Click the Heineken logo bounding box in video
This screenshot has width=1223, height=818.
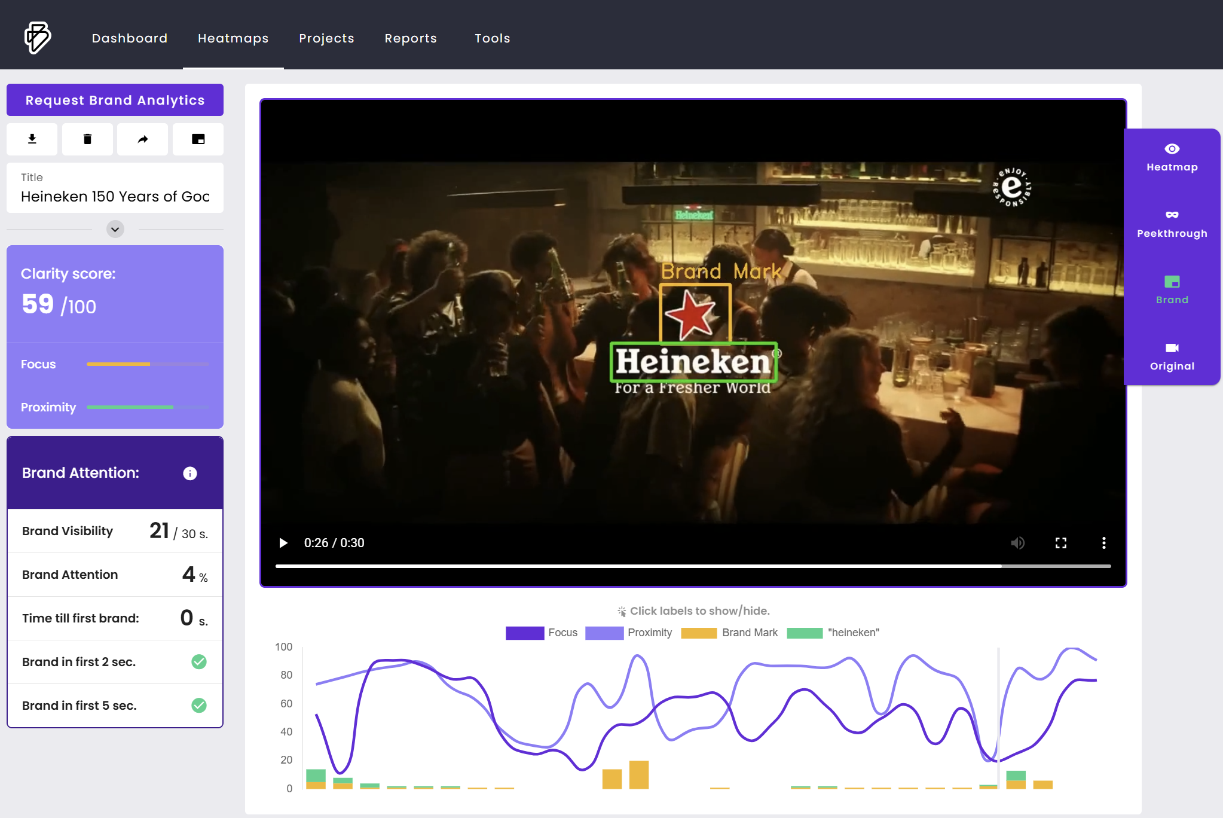click(693, 362)
